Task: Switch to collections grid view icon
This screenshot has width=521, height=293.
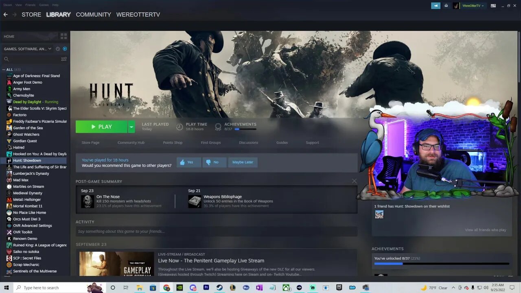Action: pyautogui.click(x=63, y=36)
